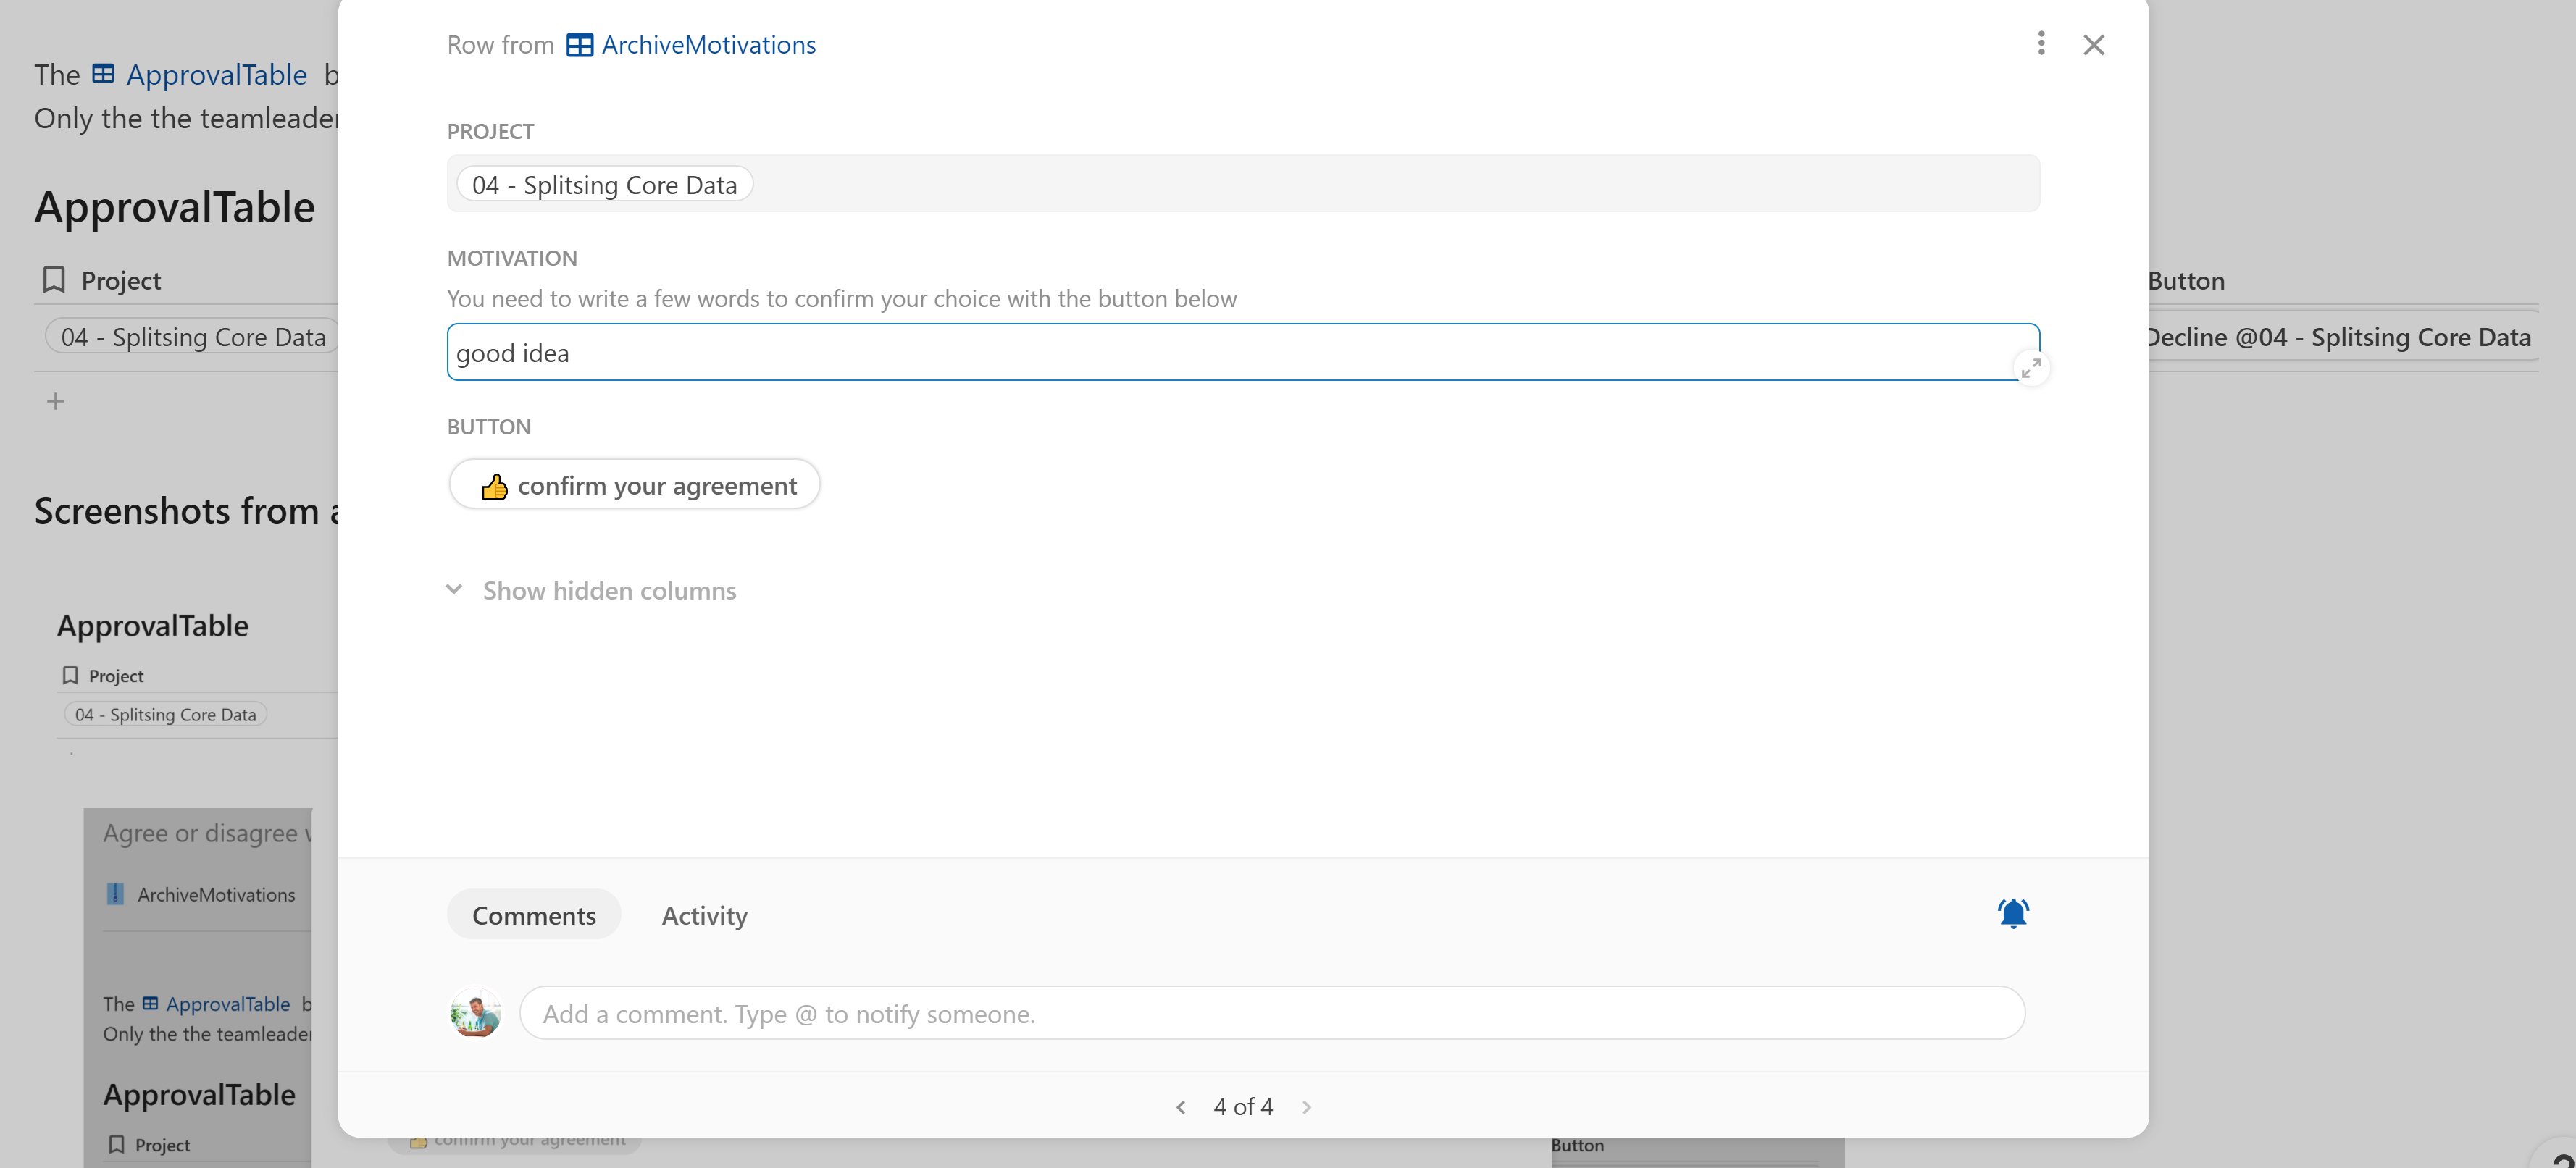Screen dimensions: 2576x1168
Task: Click the plus icon to add an ApprovalTable row
Action: click(x=56, y=401)
